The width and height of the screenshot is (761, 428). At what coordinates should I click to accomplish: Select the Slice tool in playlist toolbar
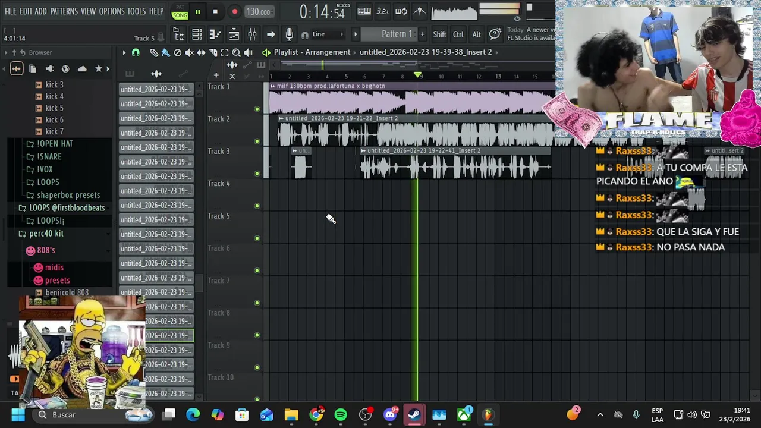[x=213, y=52]
